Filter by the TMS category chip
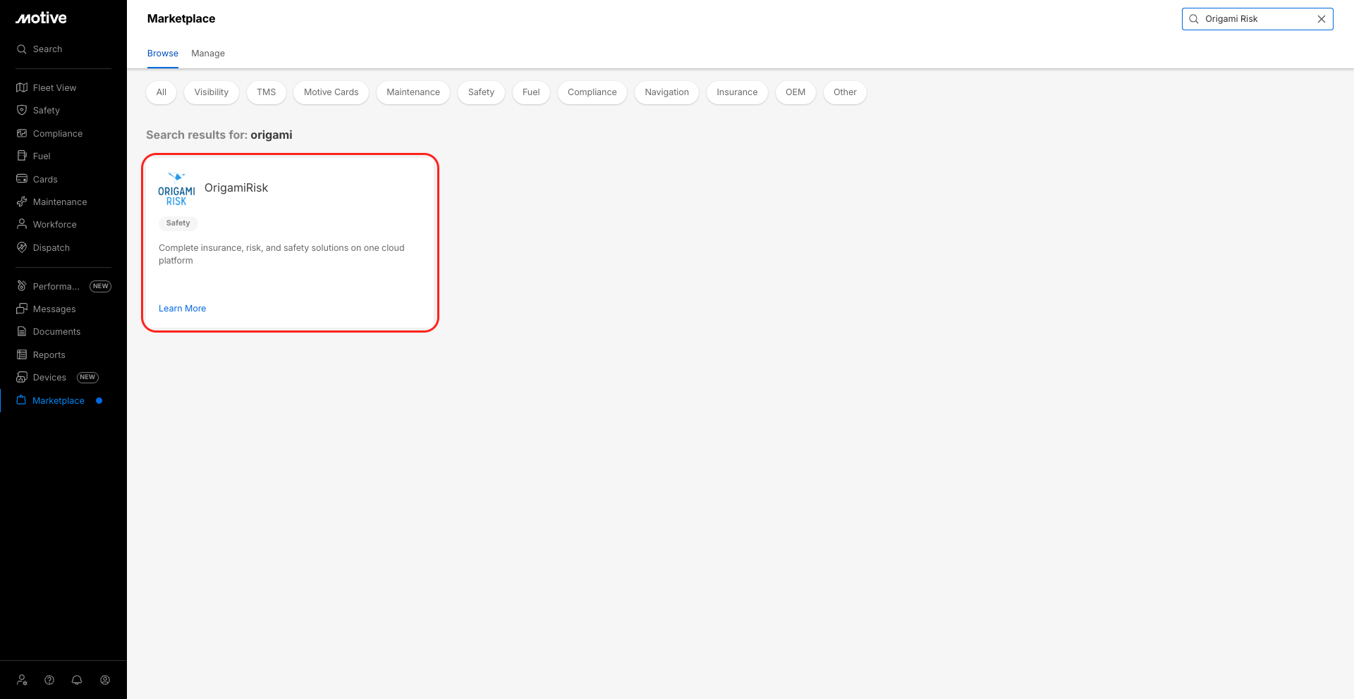Screen dimensions: 1354x699 tap(267, 92)
